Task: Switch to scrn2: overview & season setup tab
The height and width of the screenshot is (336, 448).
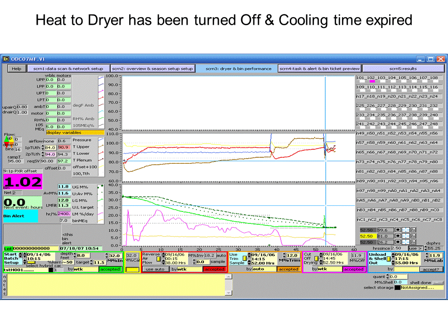Action: pos(152,69)
